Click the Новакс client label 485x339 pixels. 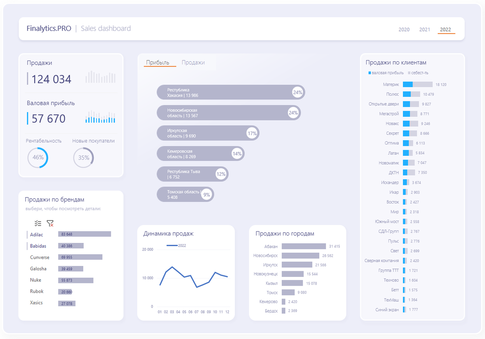pos(392,123)
